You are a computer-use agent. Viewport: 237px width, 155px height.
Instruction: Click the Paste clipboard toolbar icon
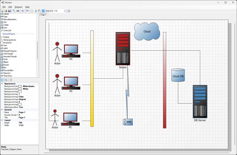coord(39,11)
